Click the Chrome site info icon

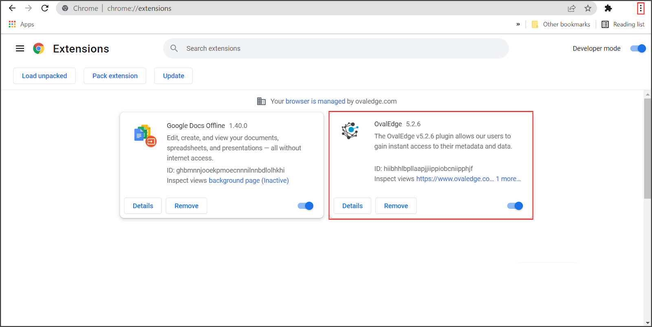tap(65, 8)
